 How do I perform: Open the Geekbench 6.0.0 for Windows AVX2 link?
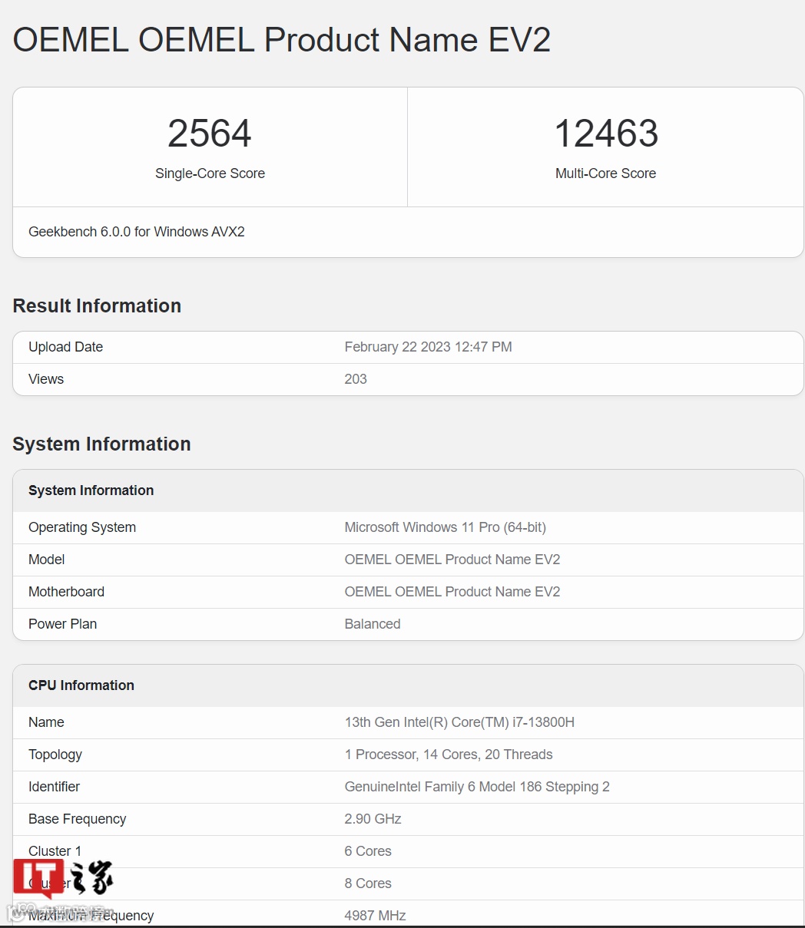pyautogui.click(x=137, y=231)
